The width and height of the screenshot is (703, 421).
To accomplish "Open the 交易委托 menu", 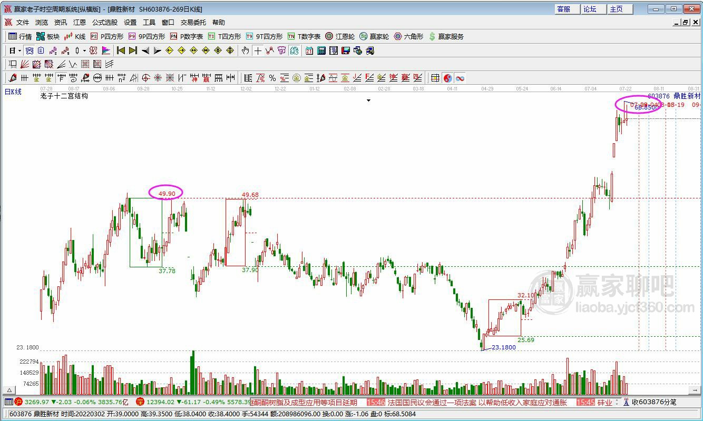I will pyautogui.click(x=193, y=23).
